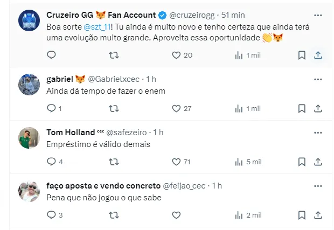This screenshot has height=230, width=334.
Task: Open the faço aposta e vendo concreto avatar
Action: coord(29,191)
